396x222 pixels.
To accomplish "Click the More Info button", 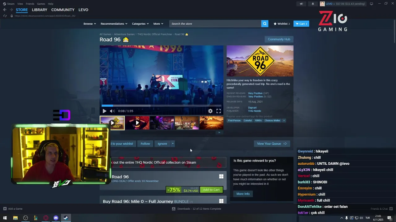I will pos(243,194).
